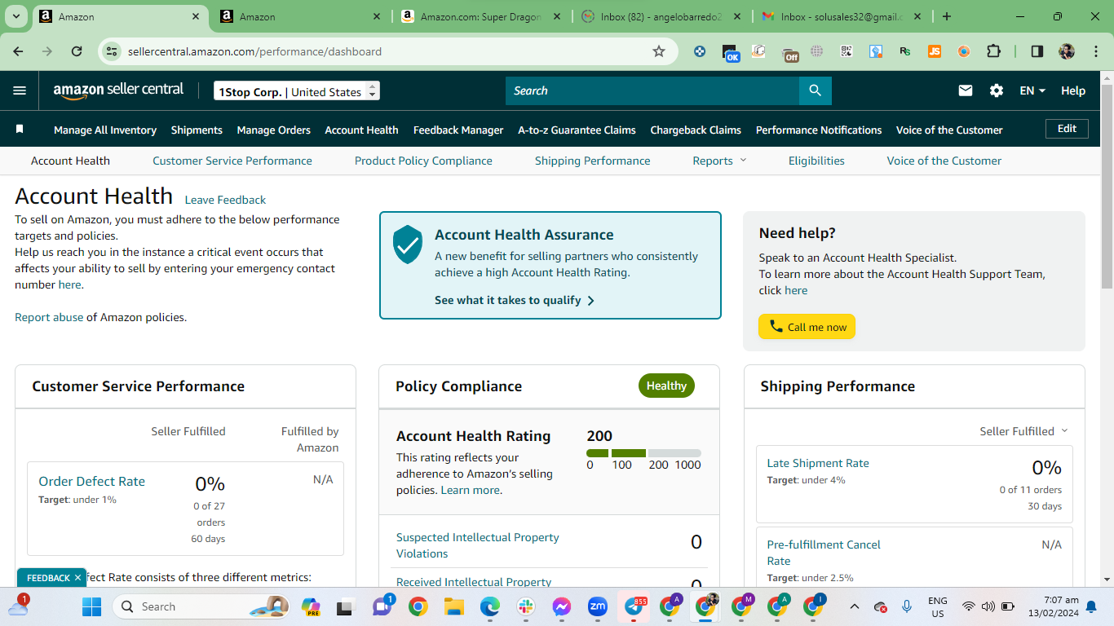
Task: Click the orange JS extension icon
Action: tap(935, 51)
